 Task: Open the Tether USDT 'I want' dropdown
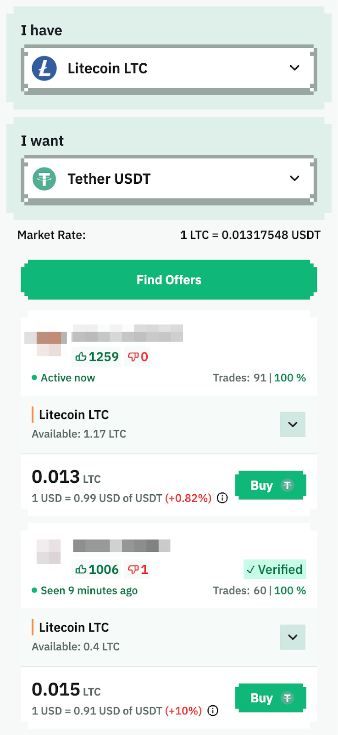[169, 179]
